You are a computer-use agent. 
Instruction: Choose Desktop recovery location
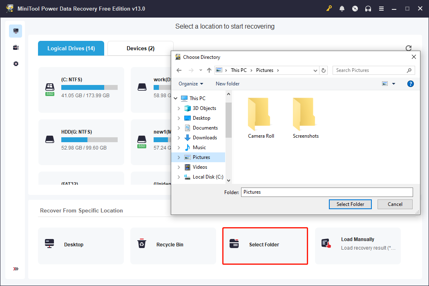[x=81, y=246]
